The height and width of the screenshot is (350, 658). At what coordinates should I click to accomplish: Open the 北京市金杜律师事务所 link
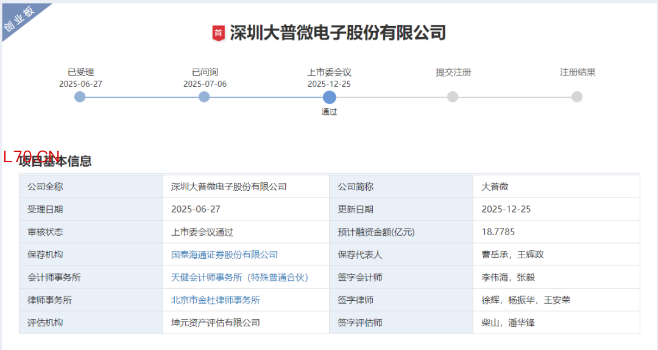(215, 300)
